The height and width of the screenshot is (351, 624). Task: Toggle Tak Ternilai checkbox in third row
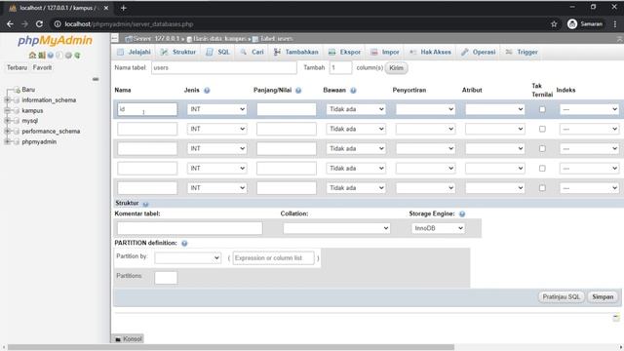tap(542, 148)
